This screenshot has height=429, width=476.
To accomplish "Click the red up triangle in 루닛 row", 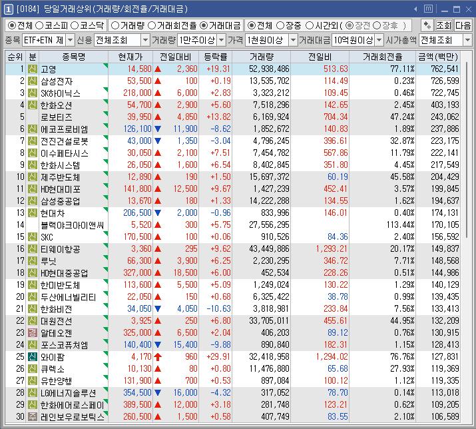I will coord(158,261).
